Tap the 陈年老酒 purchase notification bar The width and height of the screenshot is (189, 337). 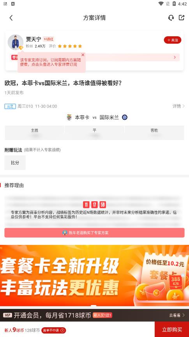(94, 233)
